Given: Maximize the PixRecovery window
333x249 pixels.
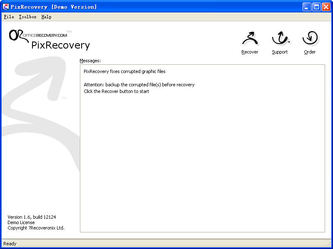Looking at the screenshot, I should point(316,7).
